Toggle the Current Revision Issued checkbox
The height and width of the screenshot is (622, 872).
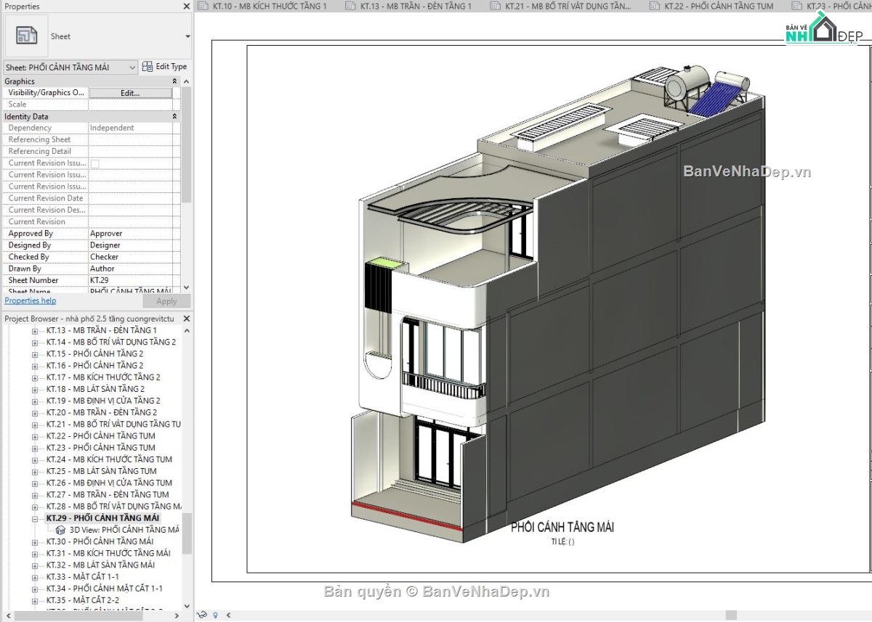tap(94, 163)
